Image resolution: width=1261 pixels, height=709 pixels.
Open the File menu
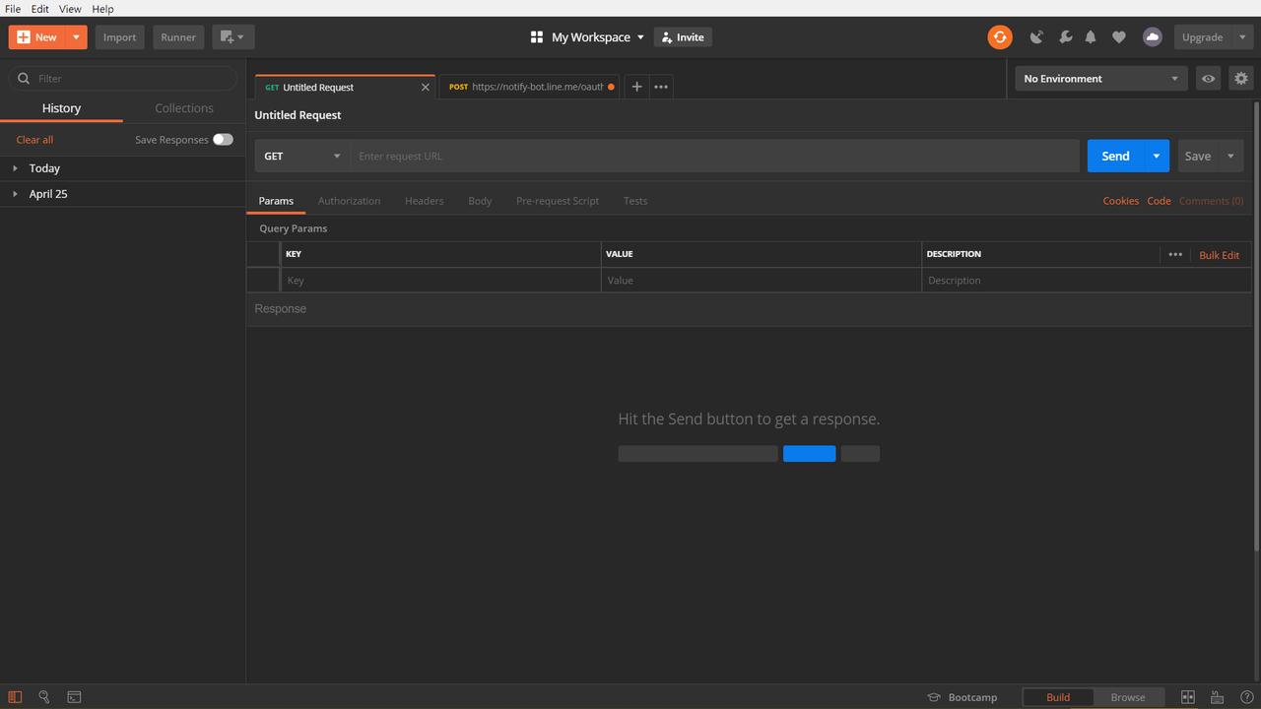point(13,9)
